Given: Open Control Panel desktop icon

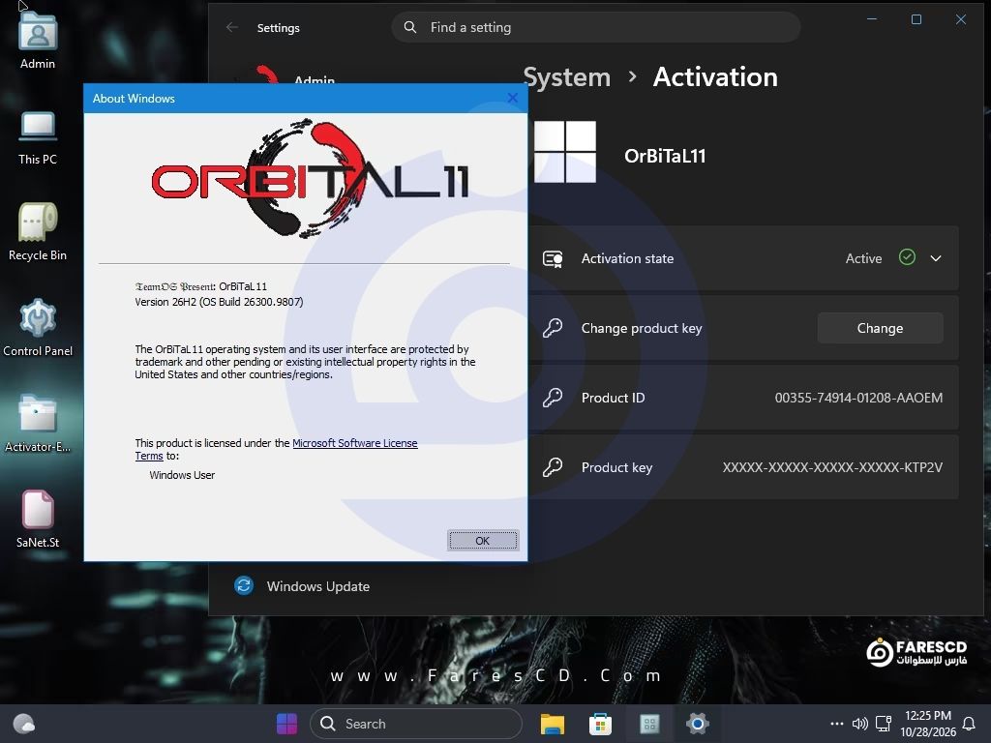Looking at the screenshot, I should 38,327.
